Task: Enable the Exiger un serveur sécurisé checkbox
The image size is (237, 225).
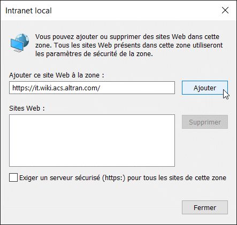Action: [13, 177]
